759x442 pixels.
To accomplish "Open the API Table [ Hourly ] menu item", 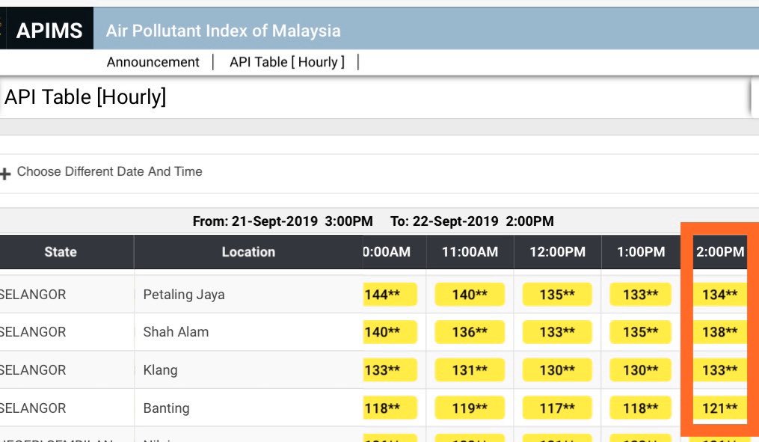I will click(x=287, y=63).
